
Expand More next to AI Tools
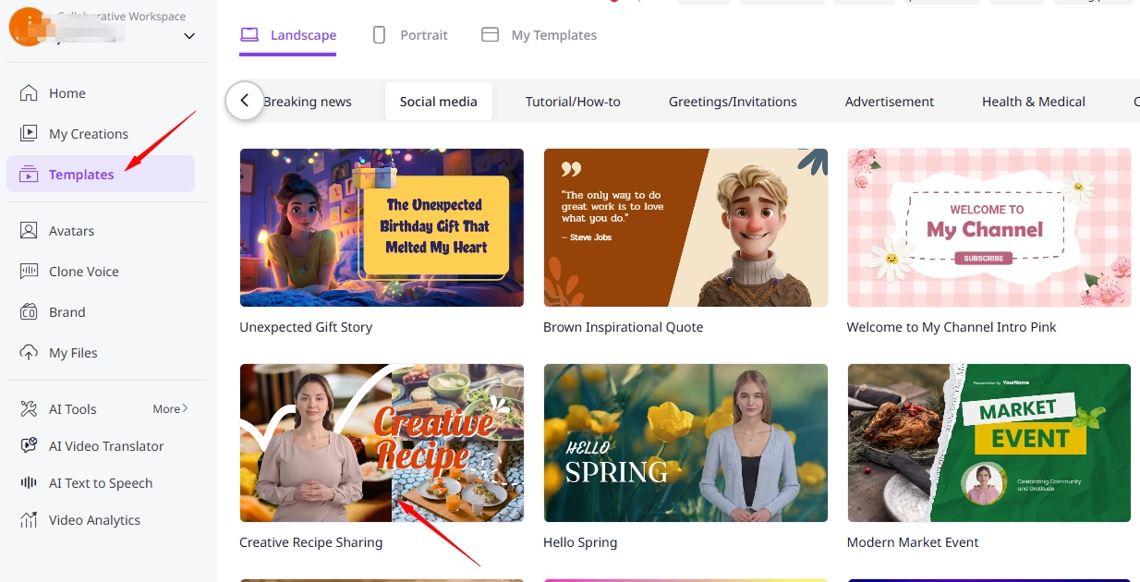[x=170, y=408]
